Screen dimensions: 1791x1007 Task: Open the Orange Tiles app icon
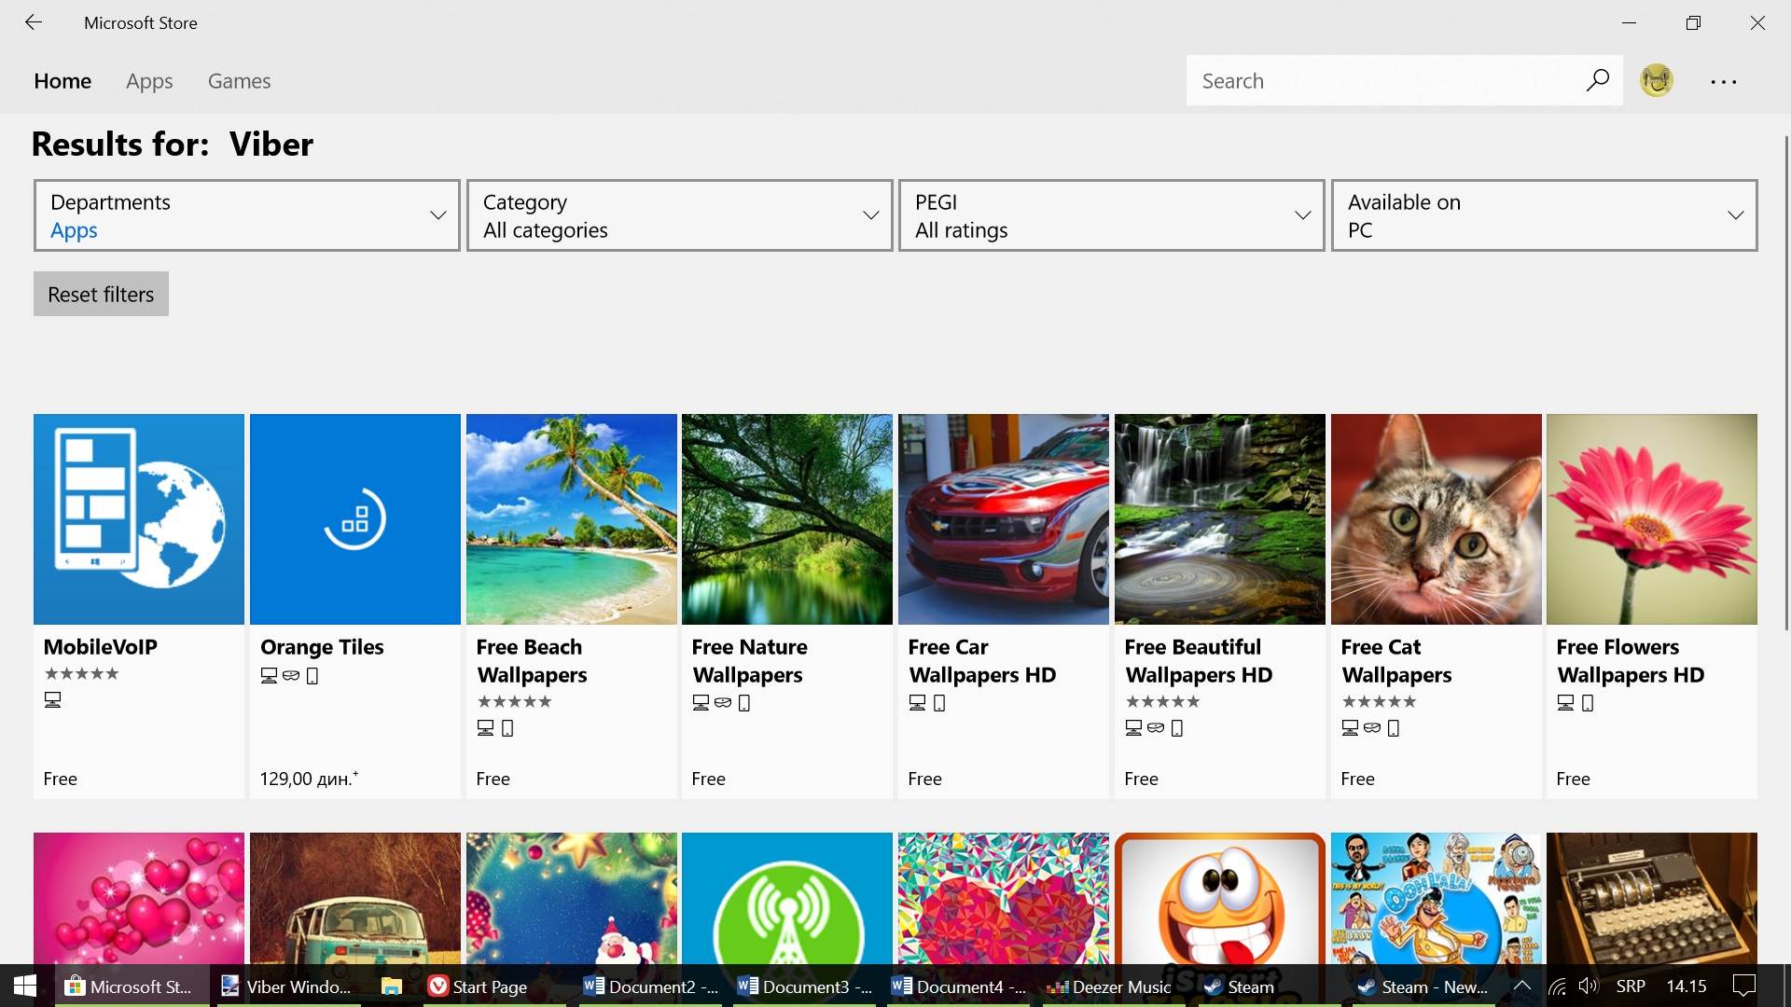[354, 519]
